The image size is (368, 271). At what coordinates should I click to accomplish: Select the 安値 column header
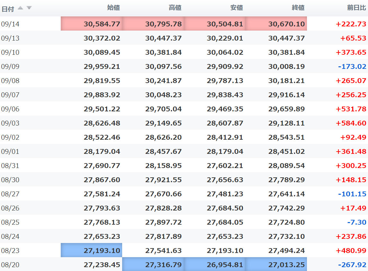(x=237, y=8)
